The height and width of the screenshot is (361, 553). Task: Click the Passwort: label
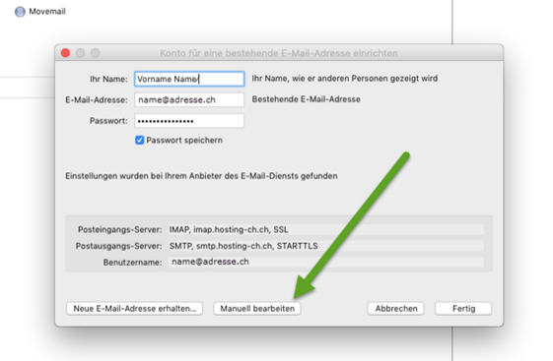point(108,121)
